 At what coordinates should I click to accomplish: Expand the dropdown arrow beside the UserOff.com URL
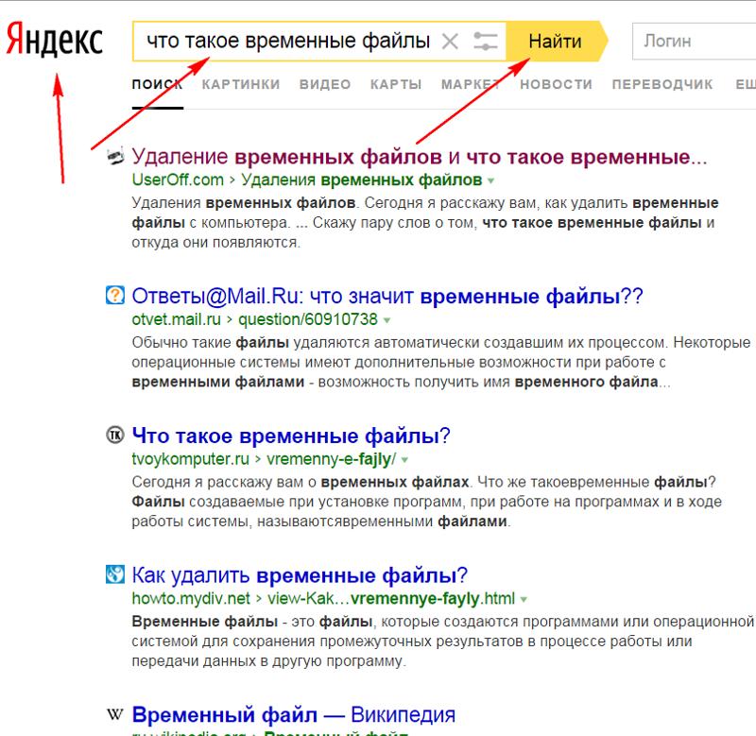[490, 181]
